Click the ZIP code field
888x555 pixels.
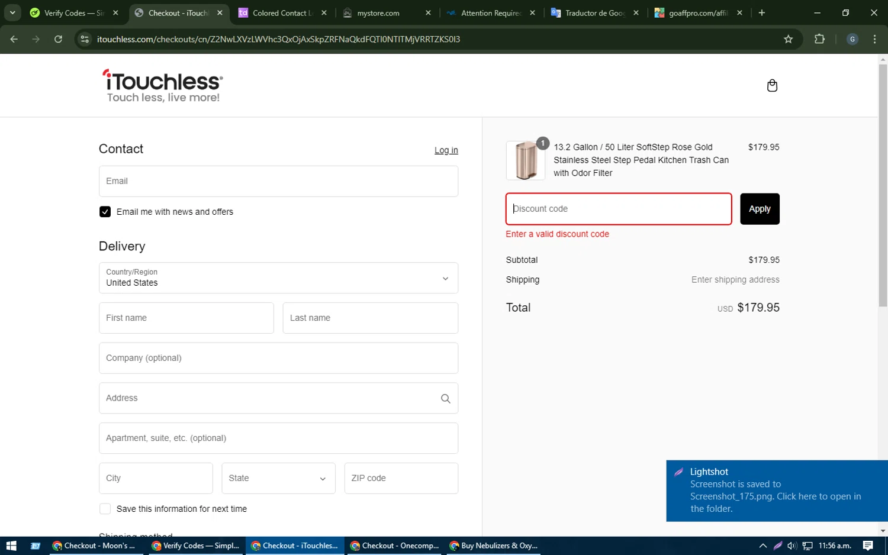[x=401, y=478]
